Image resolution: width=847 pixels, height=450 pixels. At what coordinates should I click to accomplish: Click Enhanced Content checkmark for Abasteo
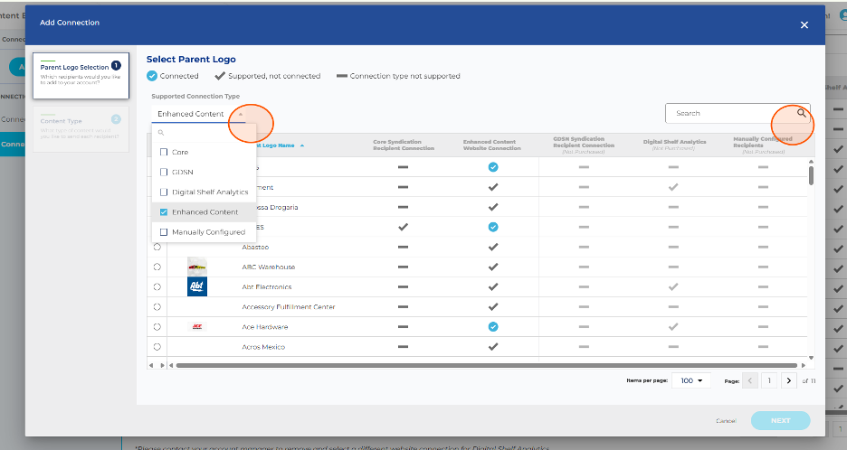coord(493,247)
